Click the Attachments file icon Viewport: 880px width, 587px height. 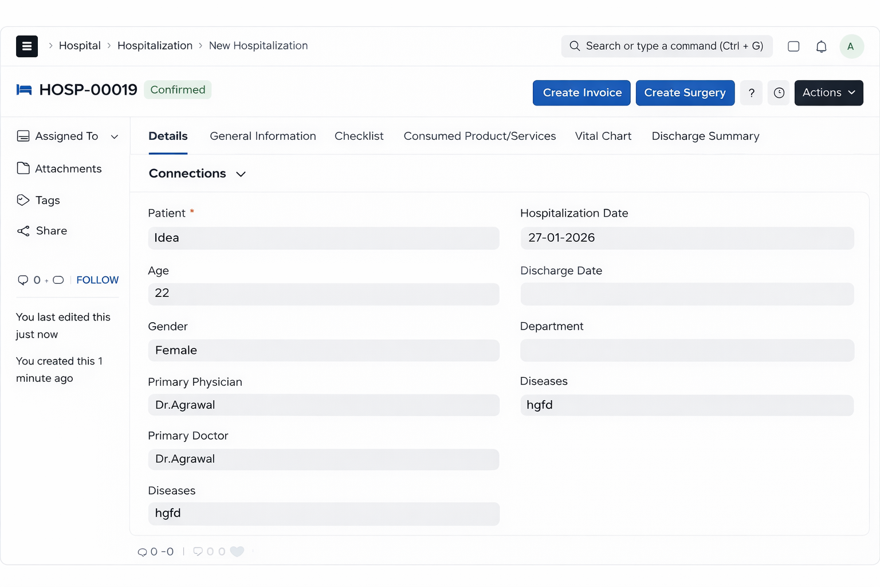(x=23, y=168)
